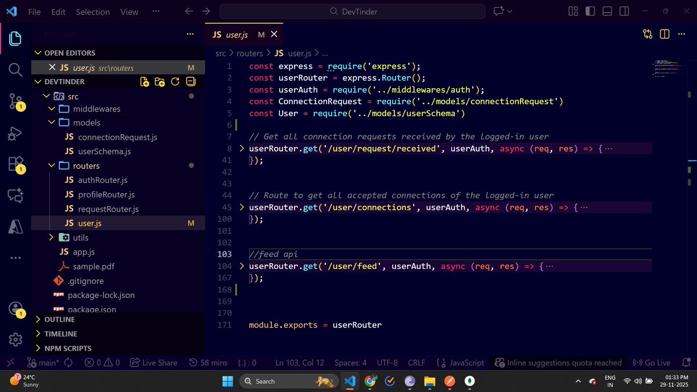Expand the Outline section
The image size is (697, 392).
click(38, 319)
